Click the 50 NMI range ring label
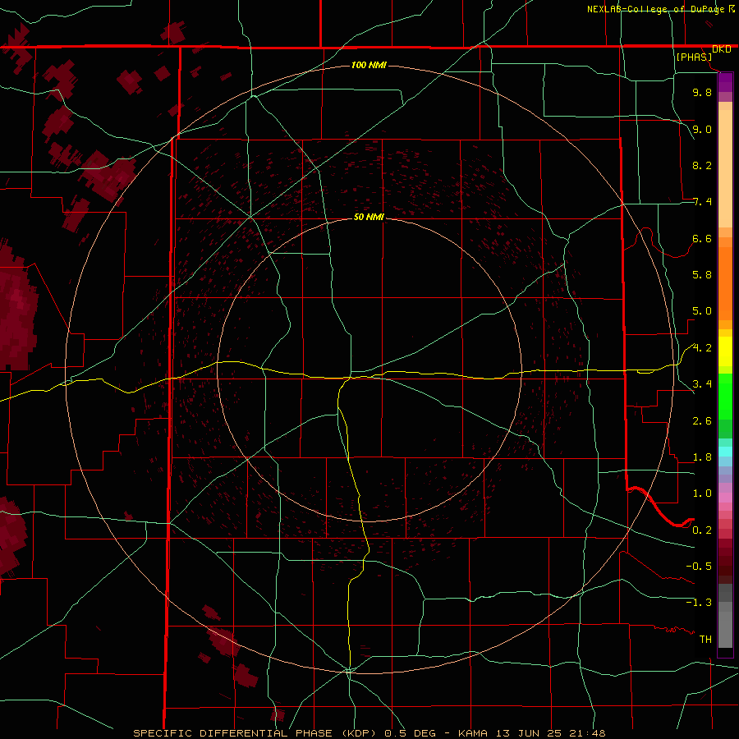 [369, 217]
